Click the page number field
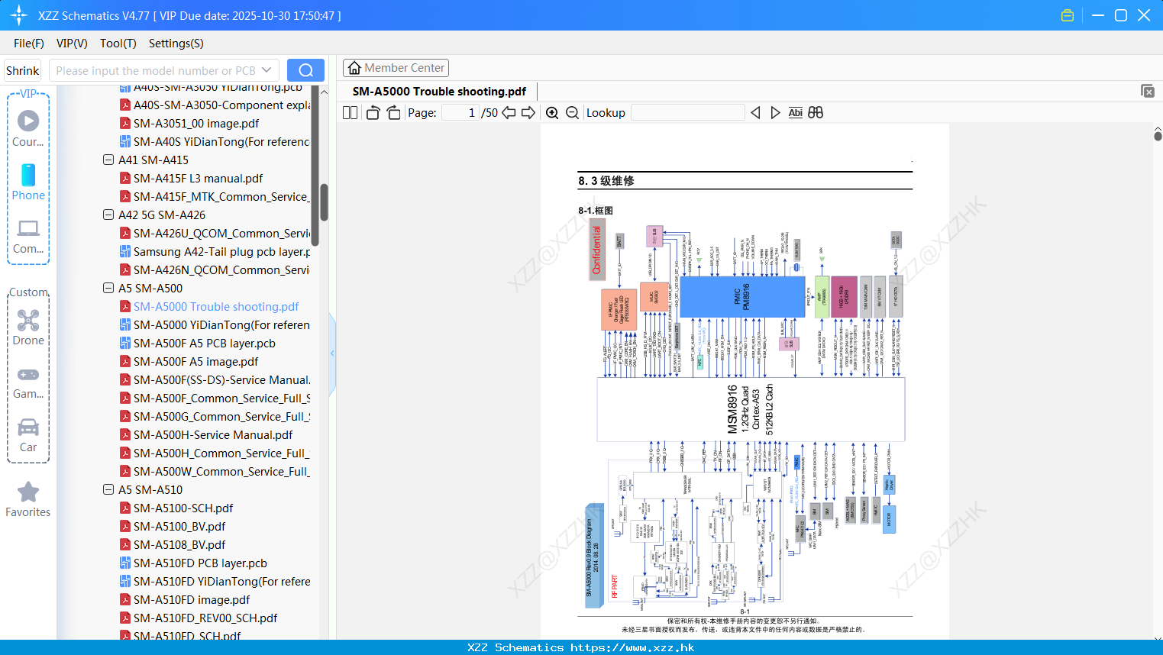Image resolution: width=1163 pixels, height=655 pixels. (460, 113)
